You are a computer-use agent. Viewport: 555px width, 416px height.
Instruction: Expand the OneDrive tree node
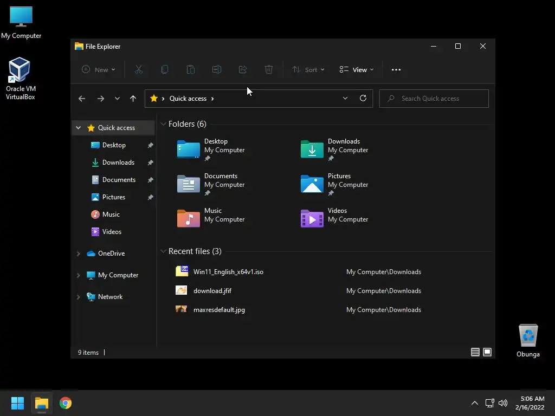pos(78,253)
